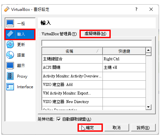Screen dimensions: 160x135
Task: Open the Interface window icon
Action: point(10,87)
